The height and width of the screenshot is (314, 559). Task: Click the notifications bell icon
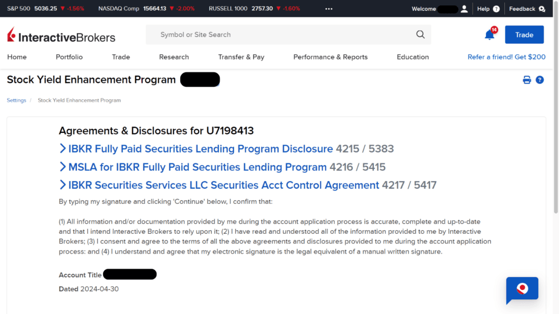pos(490,35)
